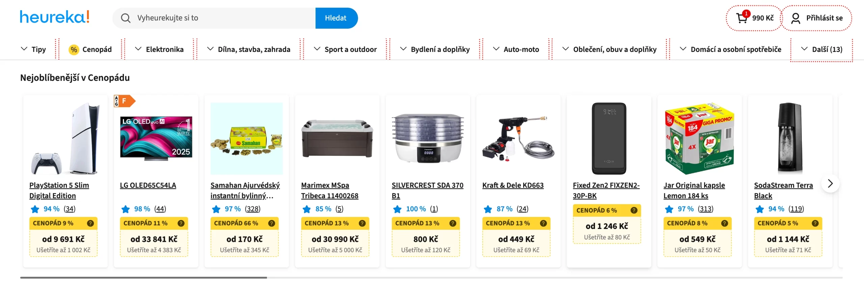
Task: Expand the Elektronika category menu
Action: coord(164,49)
